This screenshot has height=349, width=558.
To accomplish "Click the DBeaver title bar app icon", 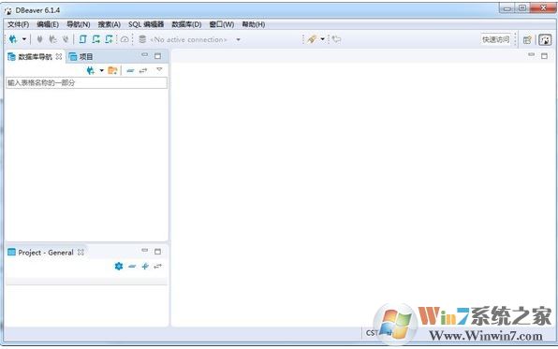I will pyautogui.click(x=8, y=10).
